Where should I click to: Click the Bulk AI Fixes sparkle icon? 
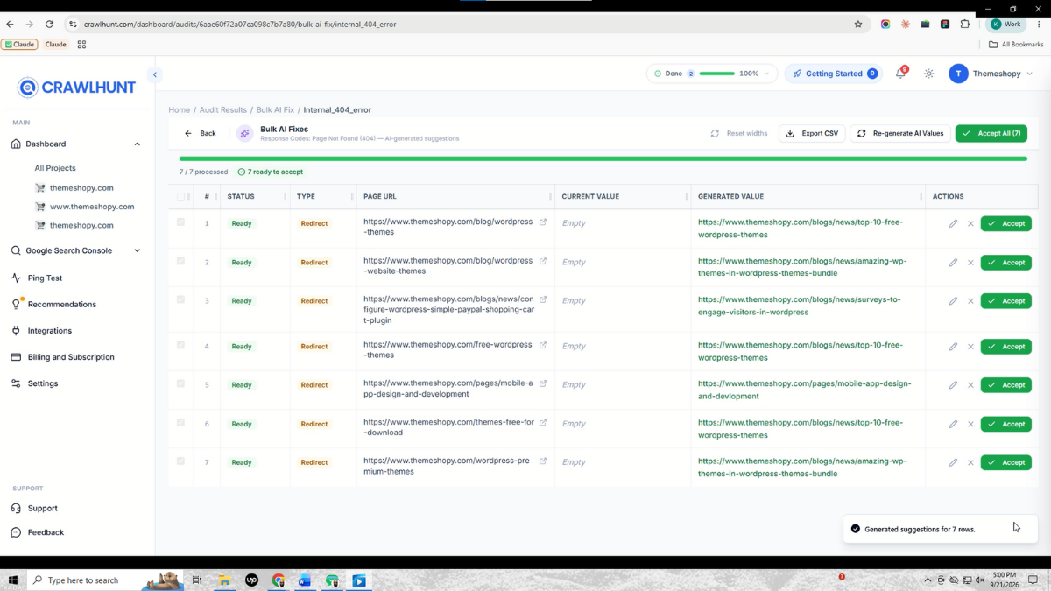coord(244,133)
